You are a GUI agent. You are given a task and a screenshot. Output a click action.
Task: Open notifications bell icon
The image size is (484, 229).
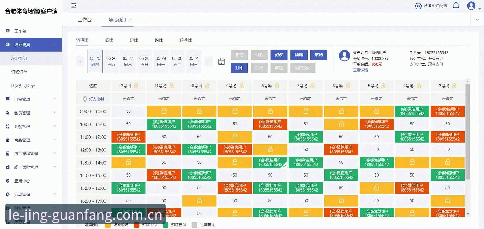coord(456,6)
